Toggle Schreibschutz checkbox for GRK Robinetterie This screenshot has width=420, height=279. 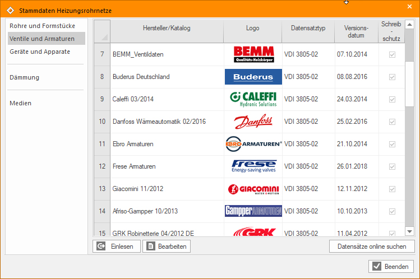pos(392,233)
